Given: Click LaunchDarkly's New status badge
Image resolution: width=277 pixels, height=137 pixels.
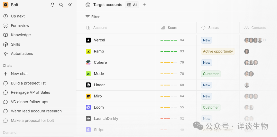Looking at the screenshot, I should 206,119.
